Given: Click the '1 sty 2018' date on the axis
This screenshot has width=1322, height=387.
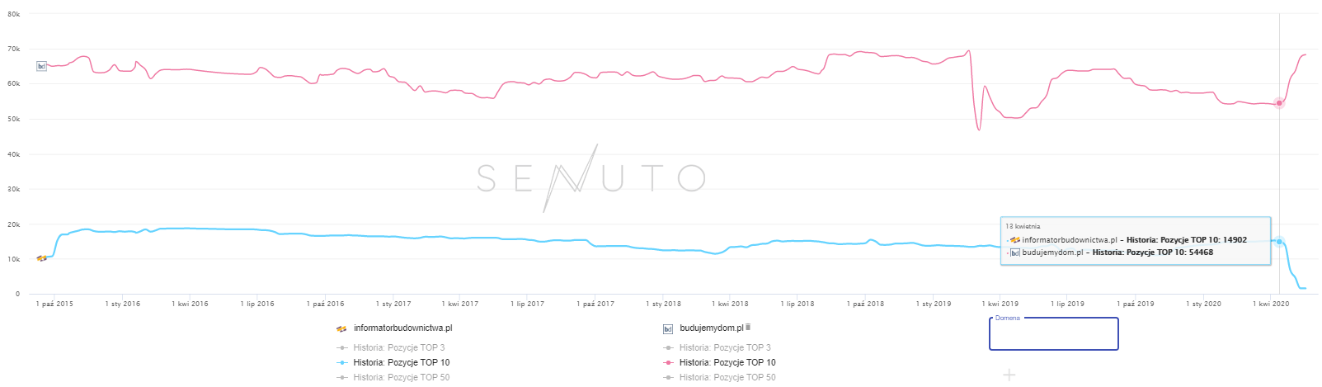Looking at the screenshot, I should tap(663, 304).
